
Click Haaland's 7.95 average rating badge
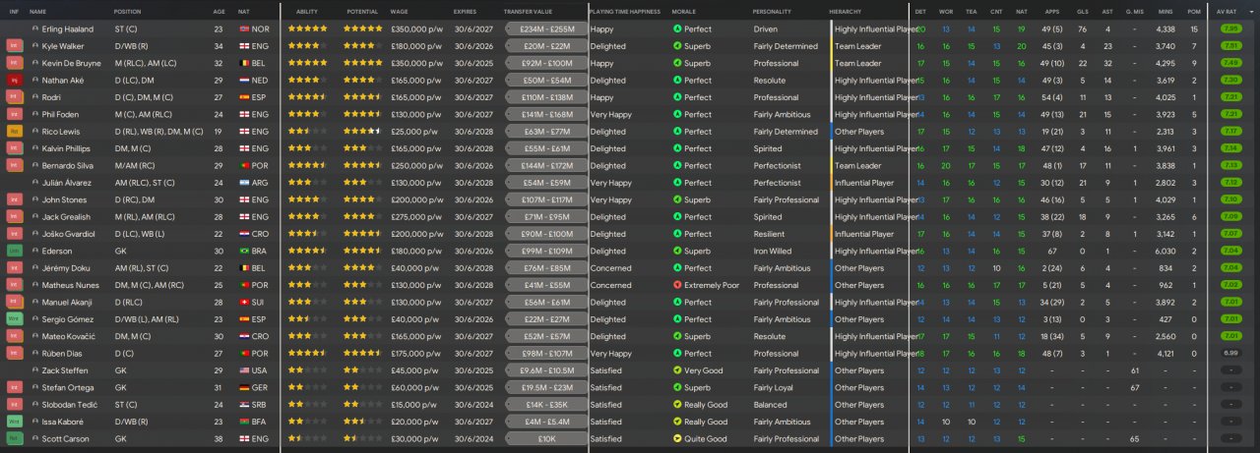(x=1229, y=29)
